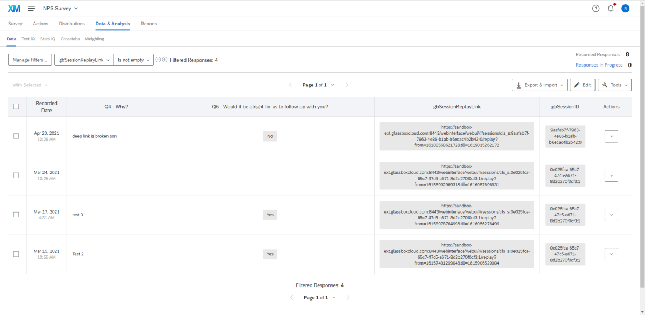Toggle the select-all responses checkbox

pos(16,106)
